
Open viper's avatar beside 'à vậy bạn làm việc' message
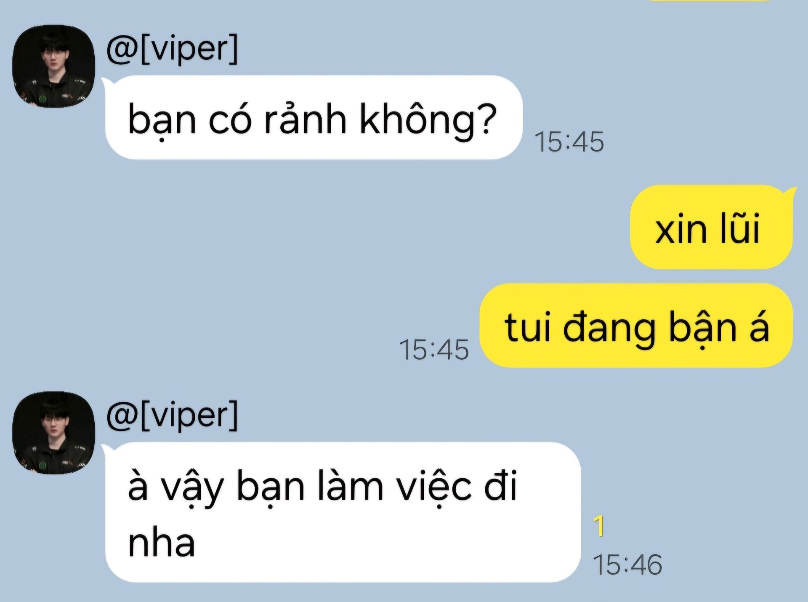(x=53, y=433)
